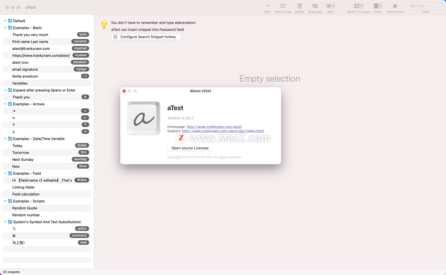Click the New Group toolbar icon
This screenshot has height=275, width=446.
[x=283, y=6]
